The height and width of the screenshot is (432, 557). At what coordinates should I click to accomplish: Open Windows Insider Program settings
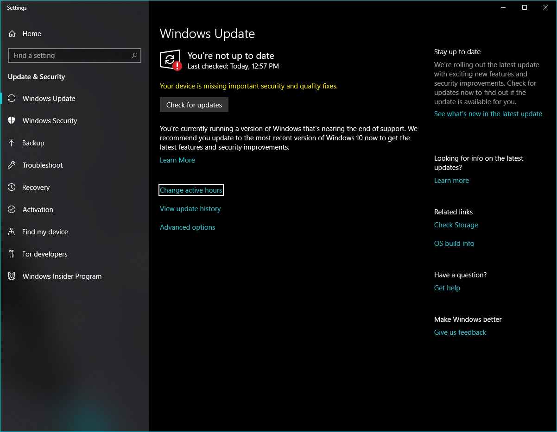click(x=74, y=276)
